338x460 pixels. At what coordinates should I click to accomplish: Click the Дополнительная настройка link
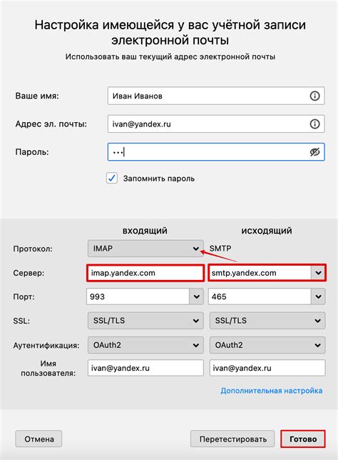coord(272,391)
